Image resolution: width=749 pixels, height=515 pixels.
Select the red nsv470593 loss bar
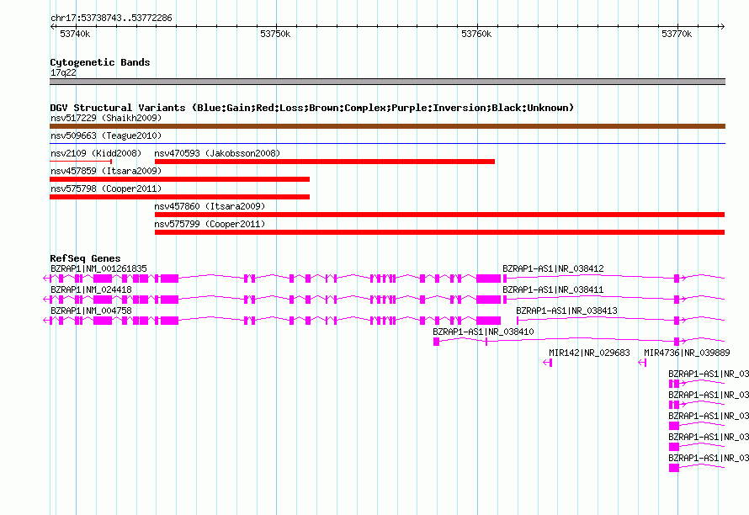coord(325,162)
